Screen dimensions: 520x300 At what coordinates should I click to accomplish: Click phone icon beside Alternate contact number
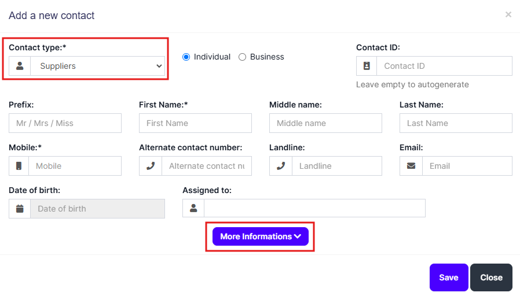tap(151, 166)
